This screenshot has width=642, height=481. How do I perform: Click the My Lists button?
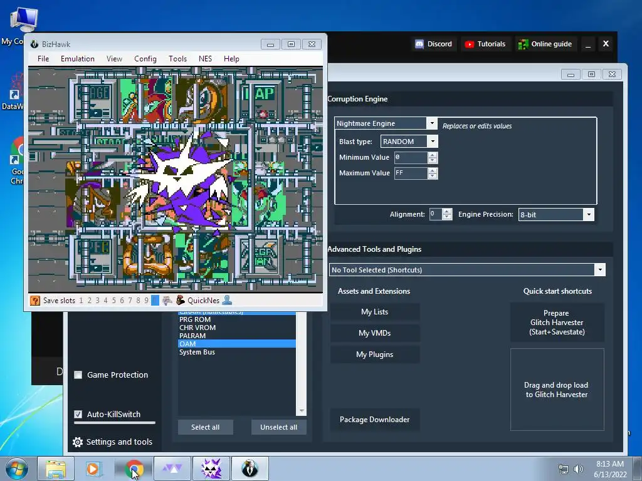coord(375,312)
